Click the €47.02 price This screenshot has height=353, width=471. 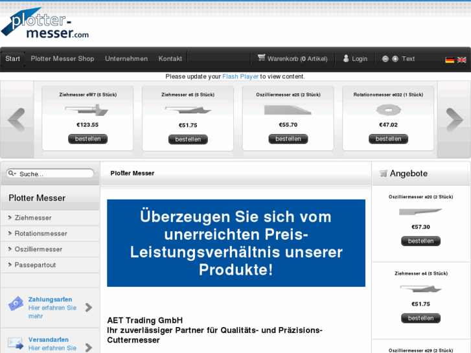(x=388, y=124)
